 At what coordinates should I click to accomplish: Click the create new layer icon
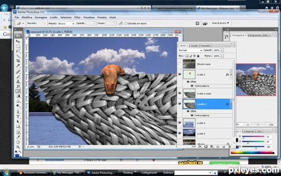(223, 146)
